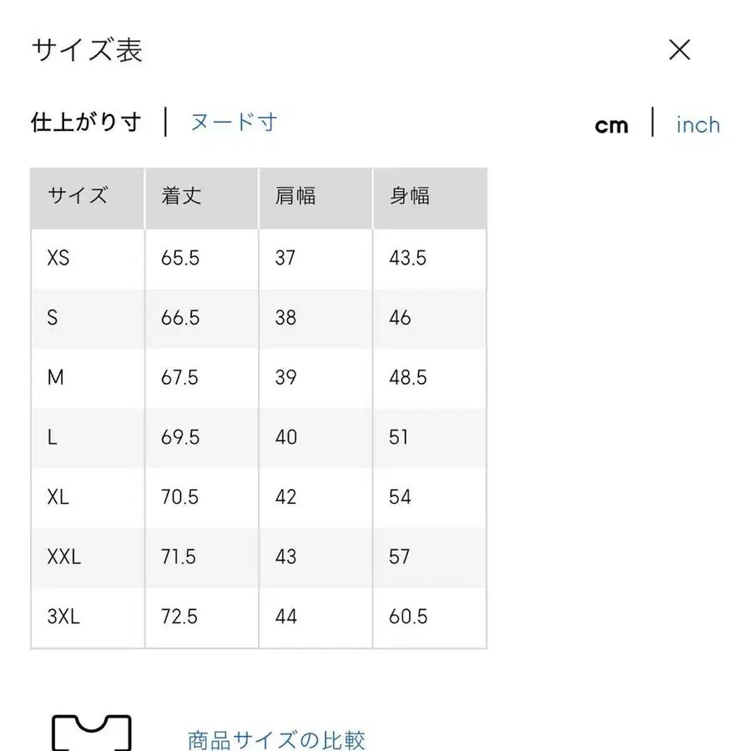Switch to the ヌード寸 tab

click(x=232, y=122)
